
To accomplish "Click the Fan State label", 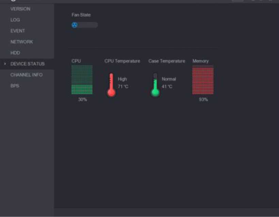I will pyautogui.click(x=81, y=15).
